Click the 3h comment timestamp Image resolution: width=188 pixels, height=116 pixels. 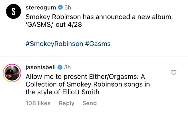tap(68, 67)
